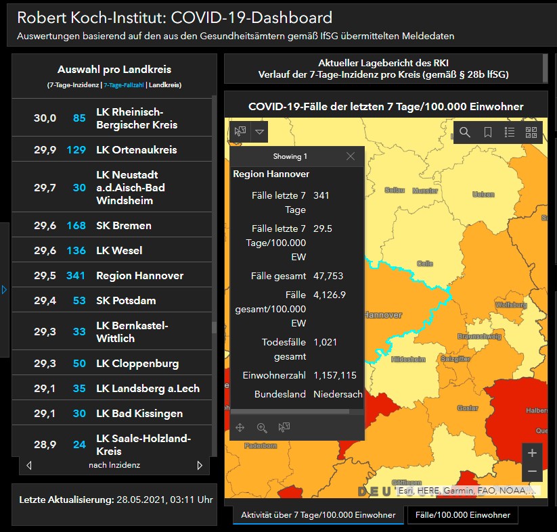
Task: Click Soltau label on the map
Action: point(395,190)
